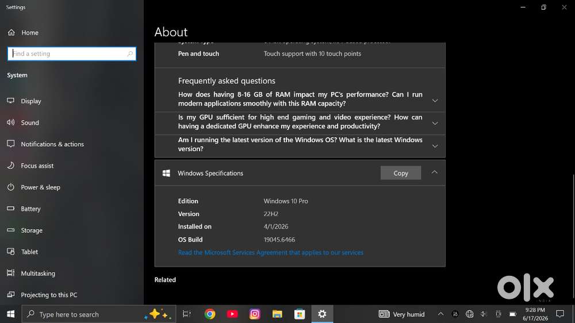Select the 22H2 version value
Image resolution: width=575 pixels, height=323 pixels.
pos(271,214)
